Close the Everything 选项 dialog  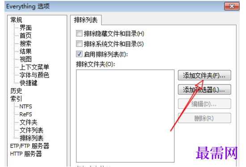click(x=232, y=6)
